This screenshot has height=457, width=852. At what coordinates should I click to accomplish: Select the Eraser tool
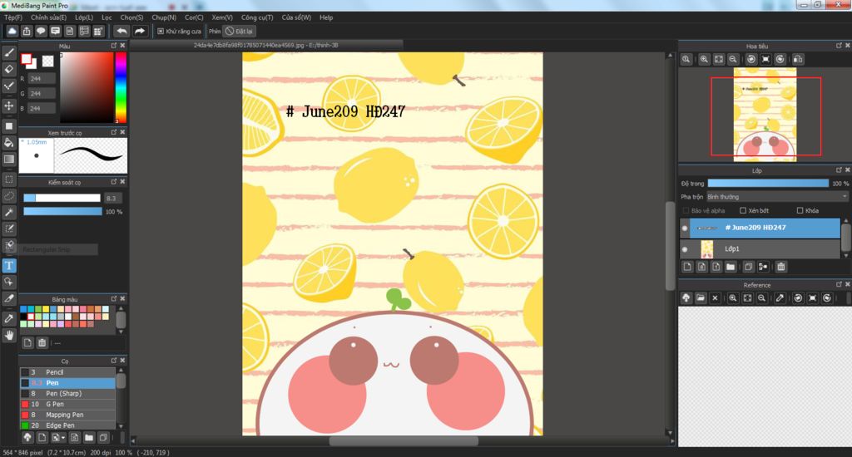(x=8, y=69)
